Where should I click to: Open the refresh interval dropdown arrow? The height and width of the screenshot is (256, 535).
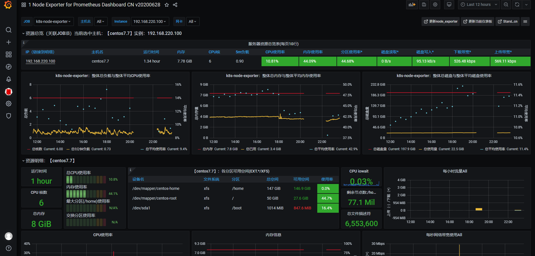coord(526,5)
